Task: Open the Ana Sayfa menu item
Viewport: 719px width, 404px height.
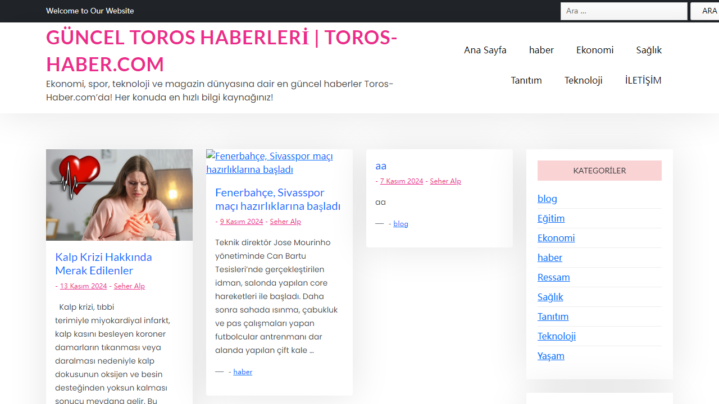Action: click(x=485, y=50)
